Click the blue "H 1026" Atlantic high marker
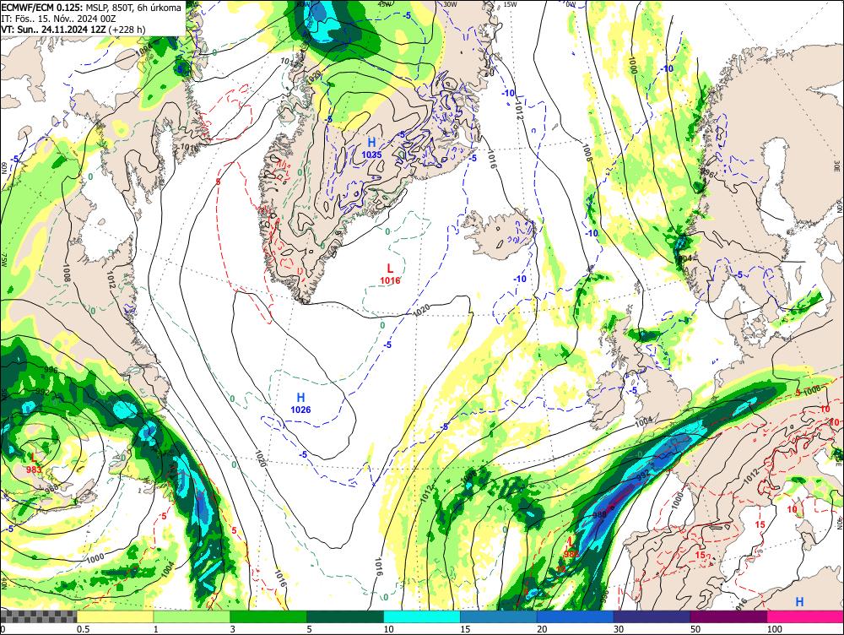This screenshot has height=635, width=844. tap(301, 403)
